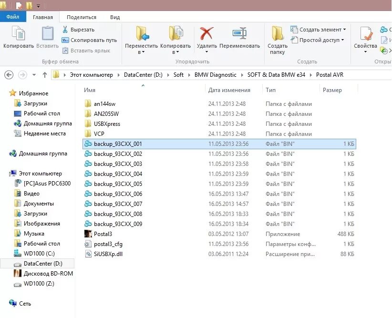Open the Properties button
Screen dimensions: 392x318
coord(365,40)
